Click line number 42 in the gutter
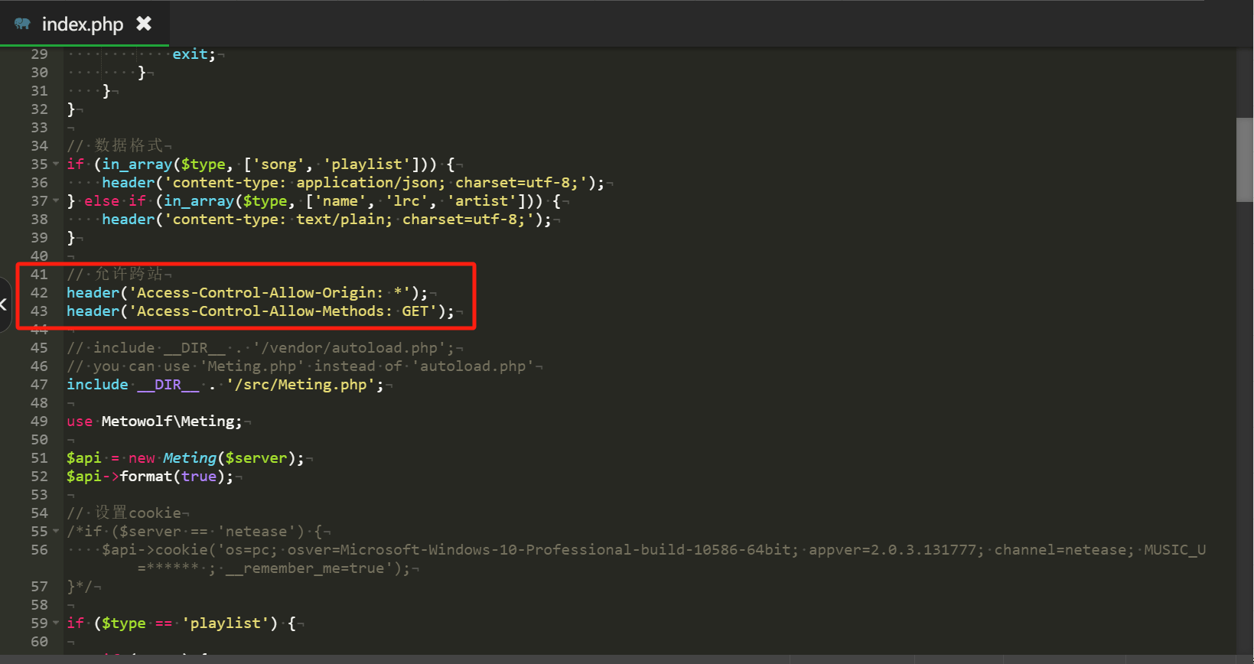 click(x=39, y=293)
